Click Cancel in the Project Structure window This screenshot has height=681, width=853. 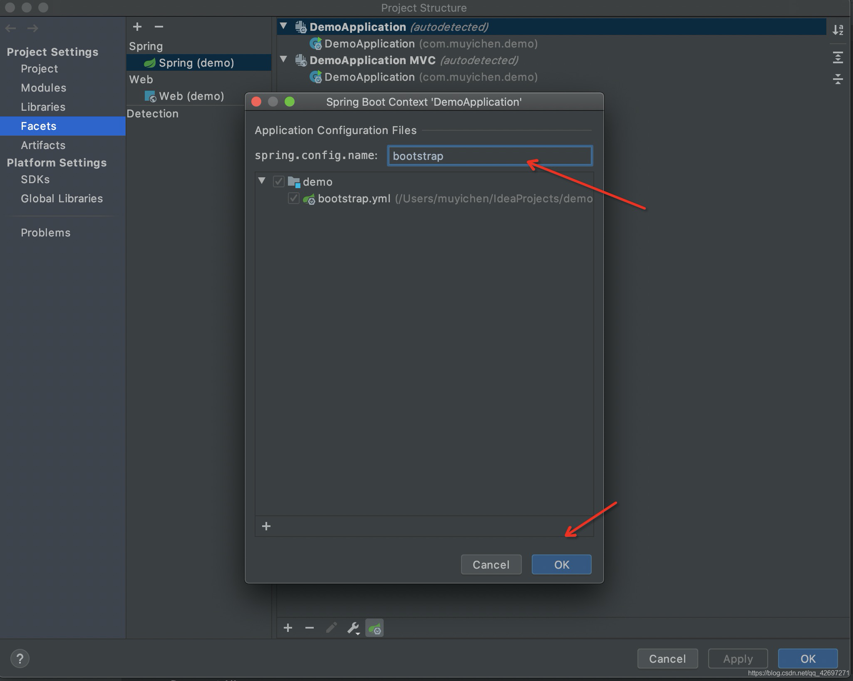coord(667,659)
